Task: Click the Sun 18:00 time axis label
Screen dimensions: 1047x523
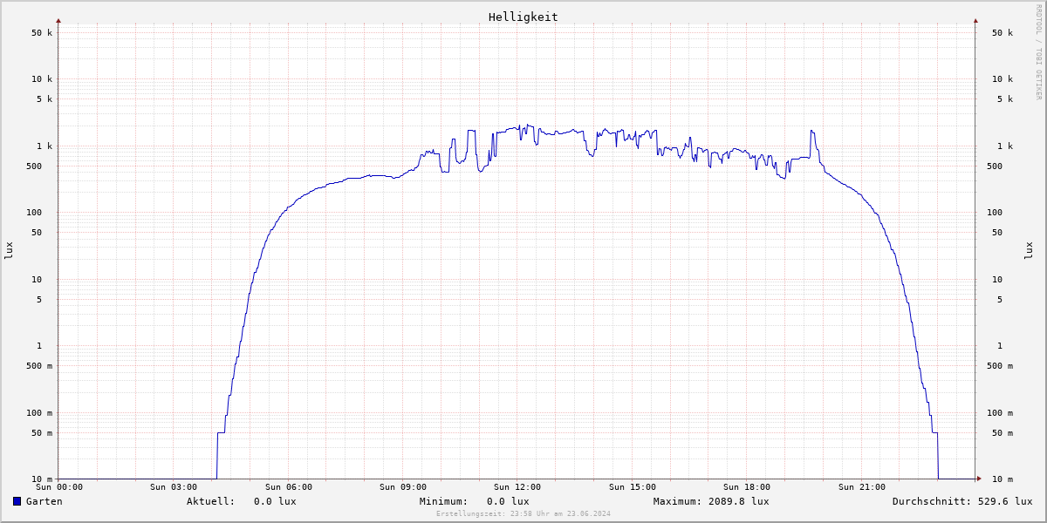Action: (x=747, y=487)
